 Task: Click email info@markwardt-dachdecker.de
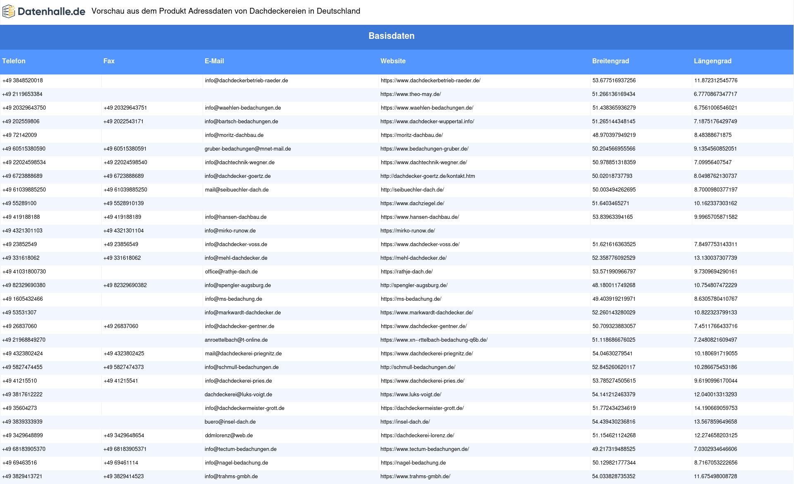pos(243,313)
